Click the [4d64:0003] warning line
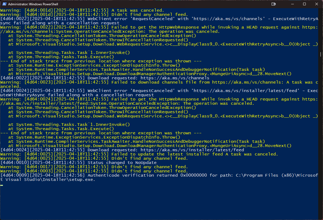 pyautogui.click(x=94, y=171)
